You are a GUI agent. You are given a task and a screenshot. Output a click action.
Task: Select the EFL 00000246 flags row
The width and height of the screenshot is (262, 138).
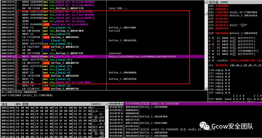tap(235, 65)
